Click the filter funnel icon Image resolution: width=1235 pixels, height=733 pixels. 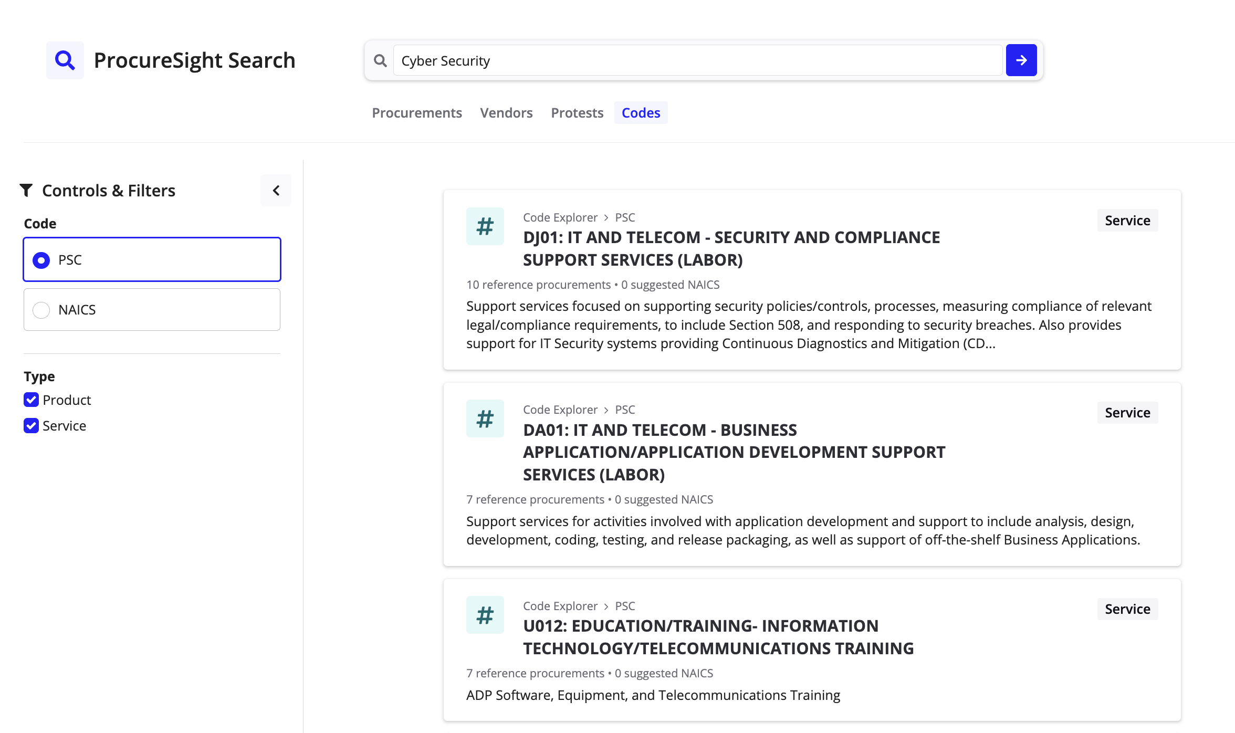[26, 190]
